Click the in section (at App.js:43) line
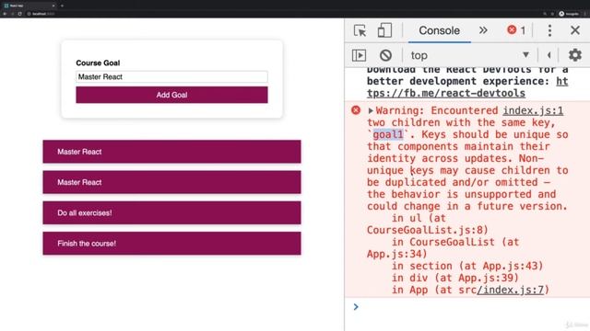 [467, 266]
